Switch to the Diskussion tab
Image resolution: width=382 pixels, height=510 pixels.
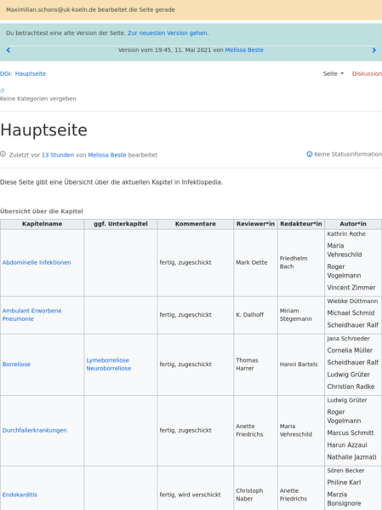point(367,74)
